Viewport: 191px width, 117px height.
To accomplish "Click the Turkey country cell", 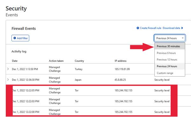I will click(x=79, y=69).
